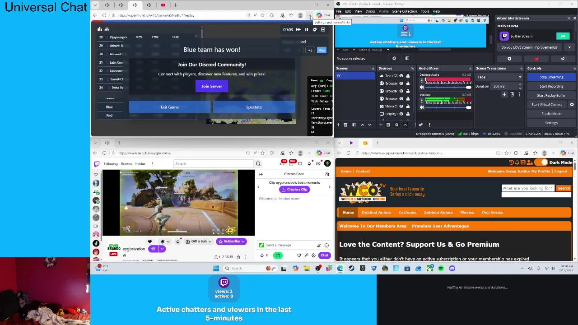The height and width of the screenshot is (325, 578).
Task: Fast-forward the OpenFront replay
Action: click(x=298, y=30)
